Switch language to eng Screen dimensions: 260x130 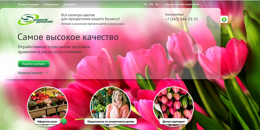coord(151,4)
